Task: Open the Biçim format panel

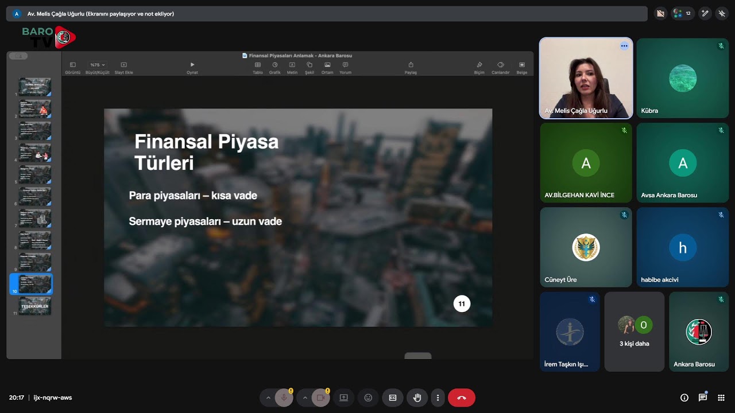Action: pyautogui.click(x=479, y=68)
